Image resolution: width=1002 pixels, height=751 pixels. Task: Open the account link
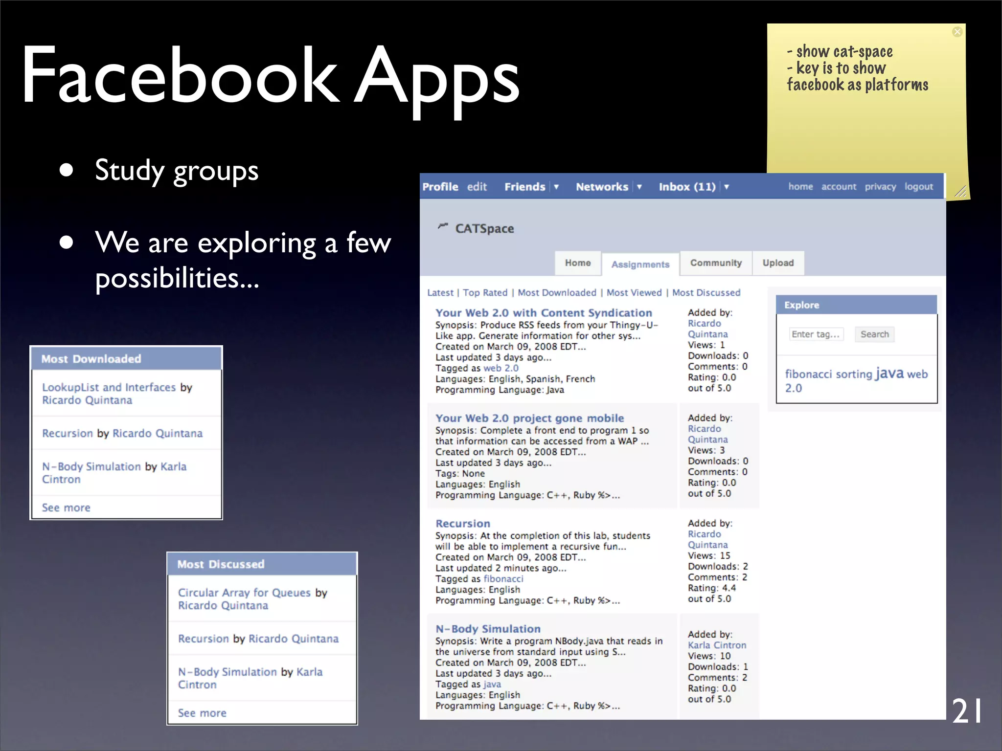pos(839,187)
